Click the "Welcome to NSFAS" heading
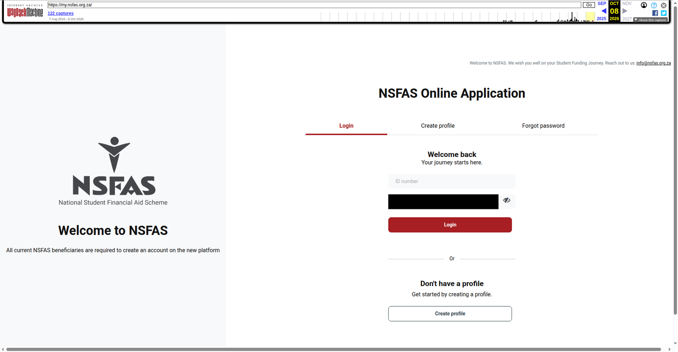678x352 pixels. point(113,230)
